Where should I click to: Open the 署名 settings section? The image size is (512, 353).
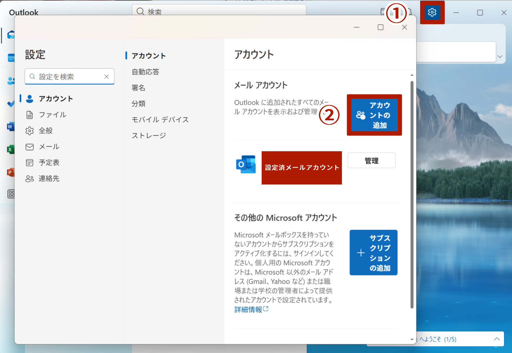(x=138, y=87)
